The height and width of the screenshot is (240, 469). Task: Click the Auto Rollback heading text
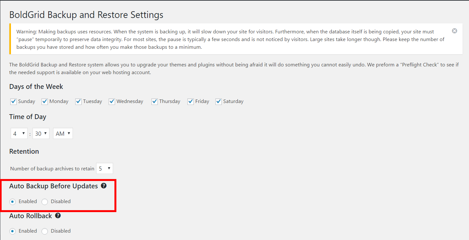(31, 216)
